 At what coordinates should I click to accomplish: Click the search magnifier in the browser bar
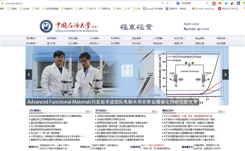(207, 3)
